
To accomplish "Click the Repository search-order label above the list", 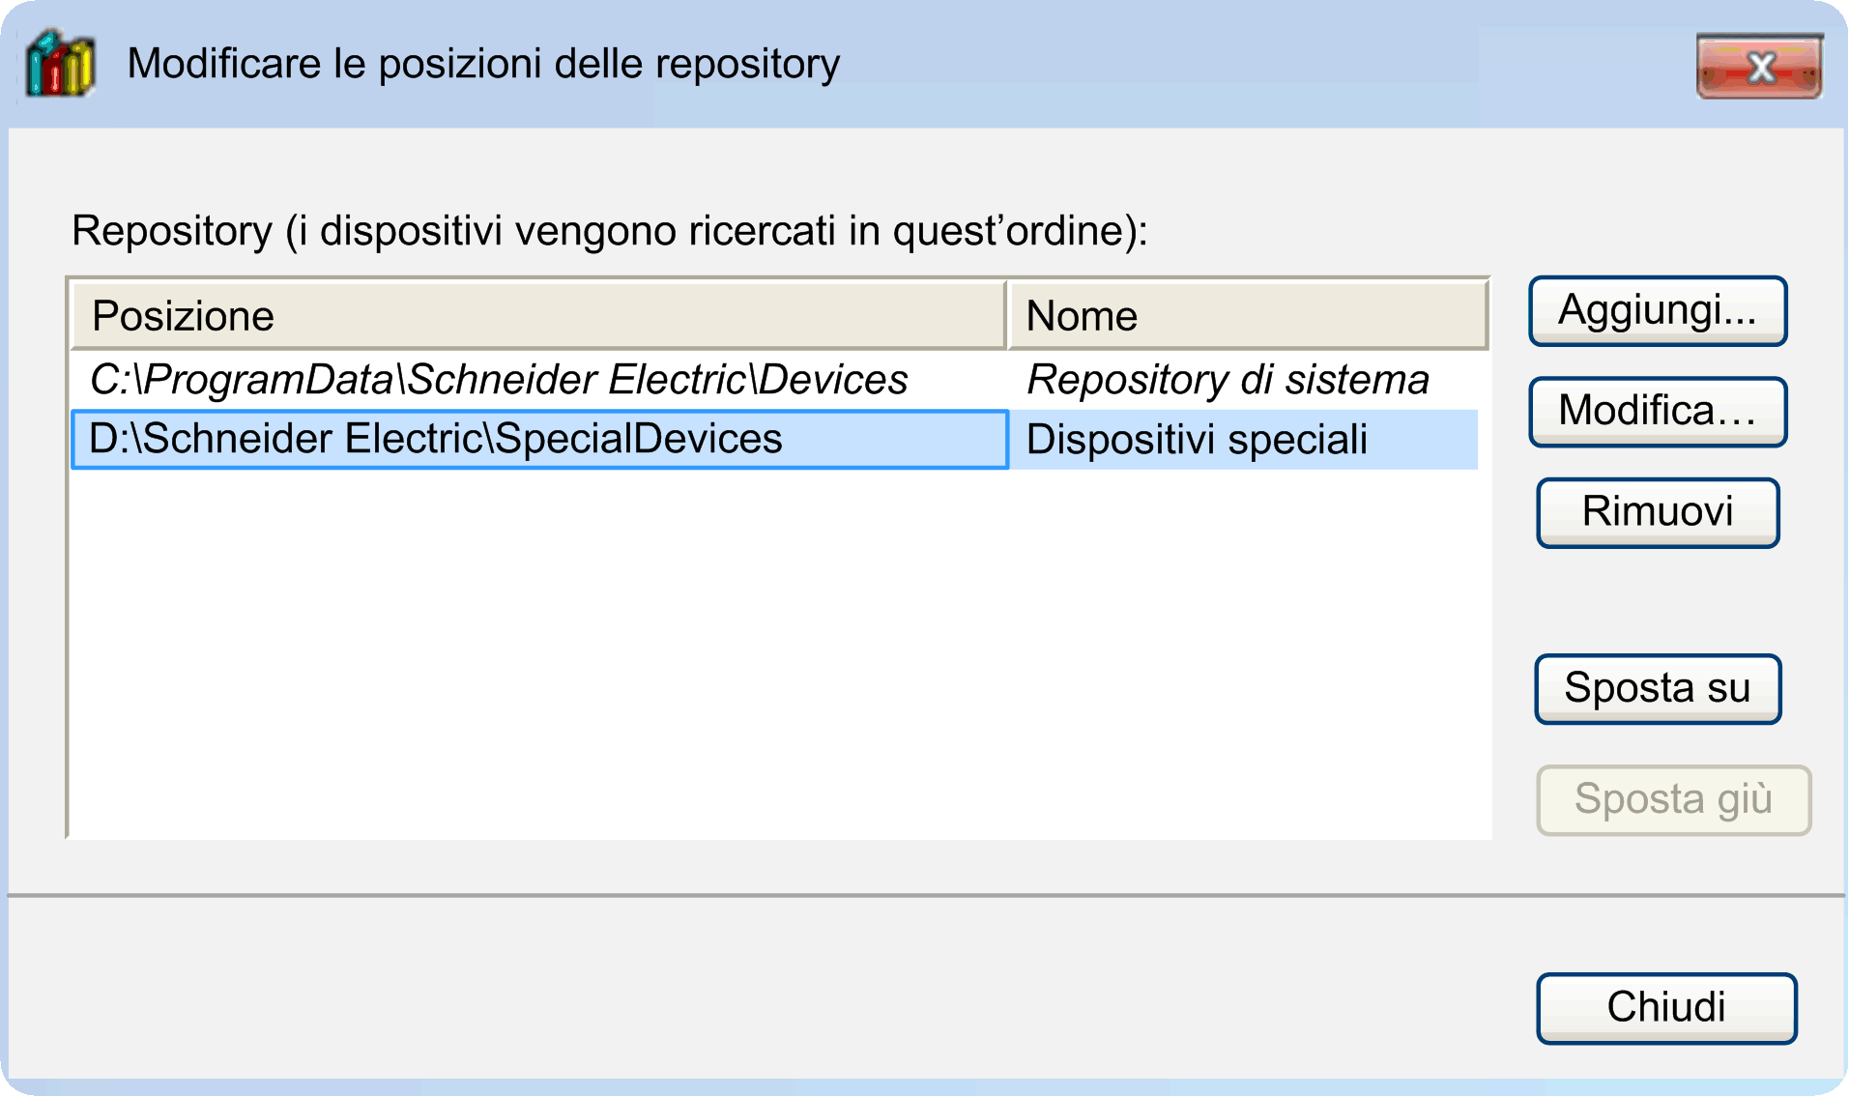I will pyautogui.click(x=609, y=232).
